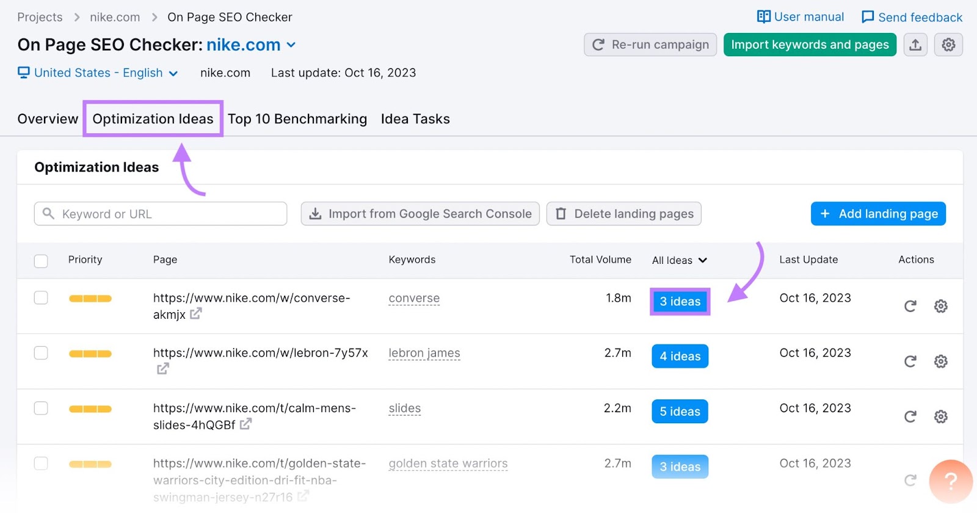The image size is (977, 513).
Task: Sort by Last Update column header
Action: pos(808,260)
